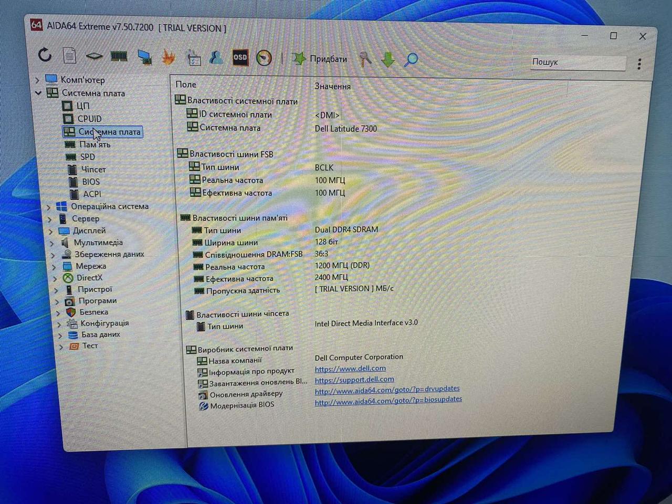Select База даних in the tree

[101, 334]
